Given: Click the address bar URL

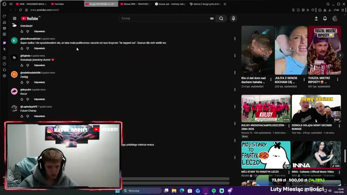Looking at the screenshot, I should tap(44, 10).
